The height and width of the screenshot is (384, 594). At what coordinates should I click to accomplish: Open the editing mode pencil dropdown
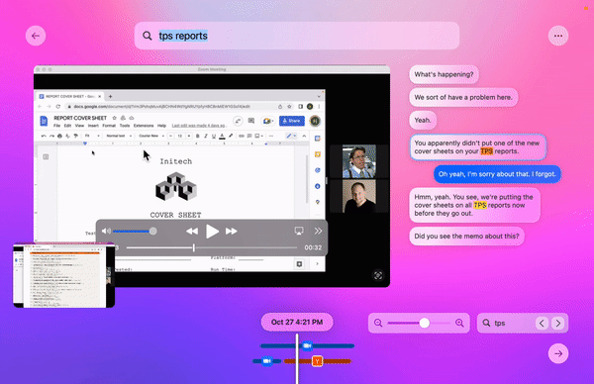tap(291, 136)
